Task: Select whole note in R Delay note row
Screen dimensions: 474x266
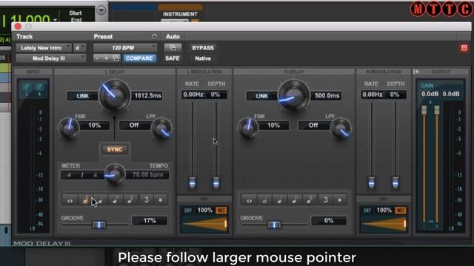Action: tap(249, 200)
